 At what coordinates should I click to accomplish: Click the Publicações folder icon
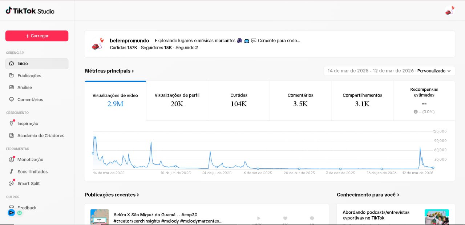(12, 75)
